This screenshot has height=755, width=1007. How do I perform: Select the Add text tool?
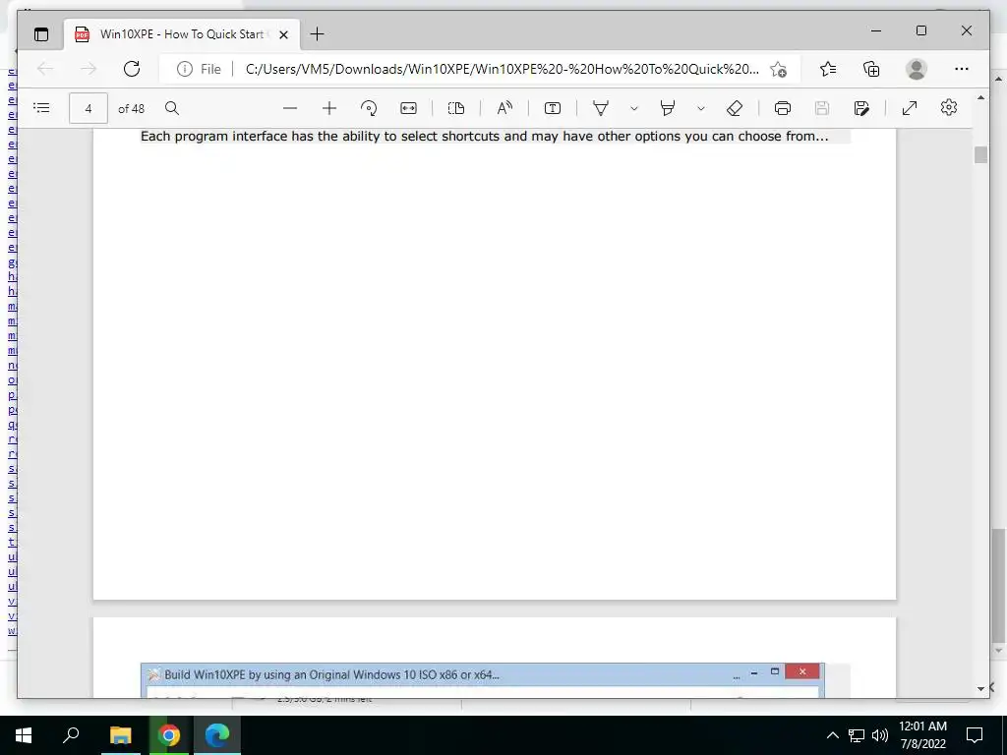coord(553,108)
